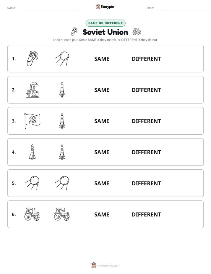Screen dimensions: 211x274
Task: Click the ballet shoe beside Soviet Union title
Action: point(74,32)
